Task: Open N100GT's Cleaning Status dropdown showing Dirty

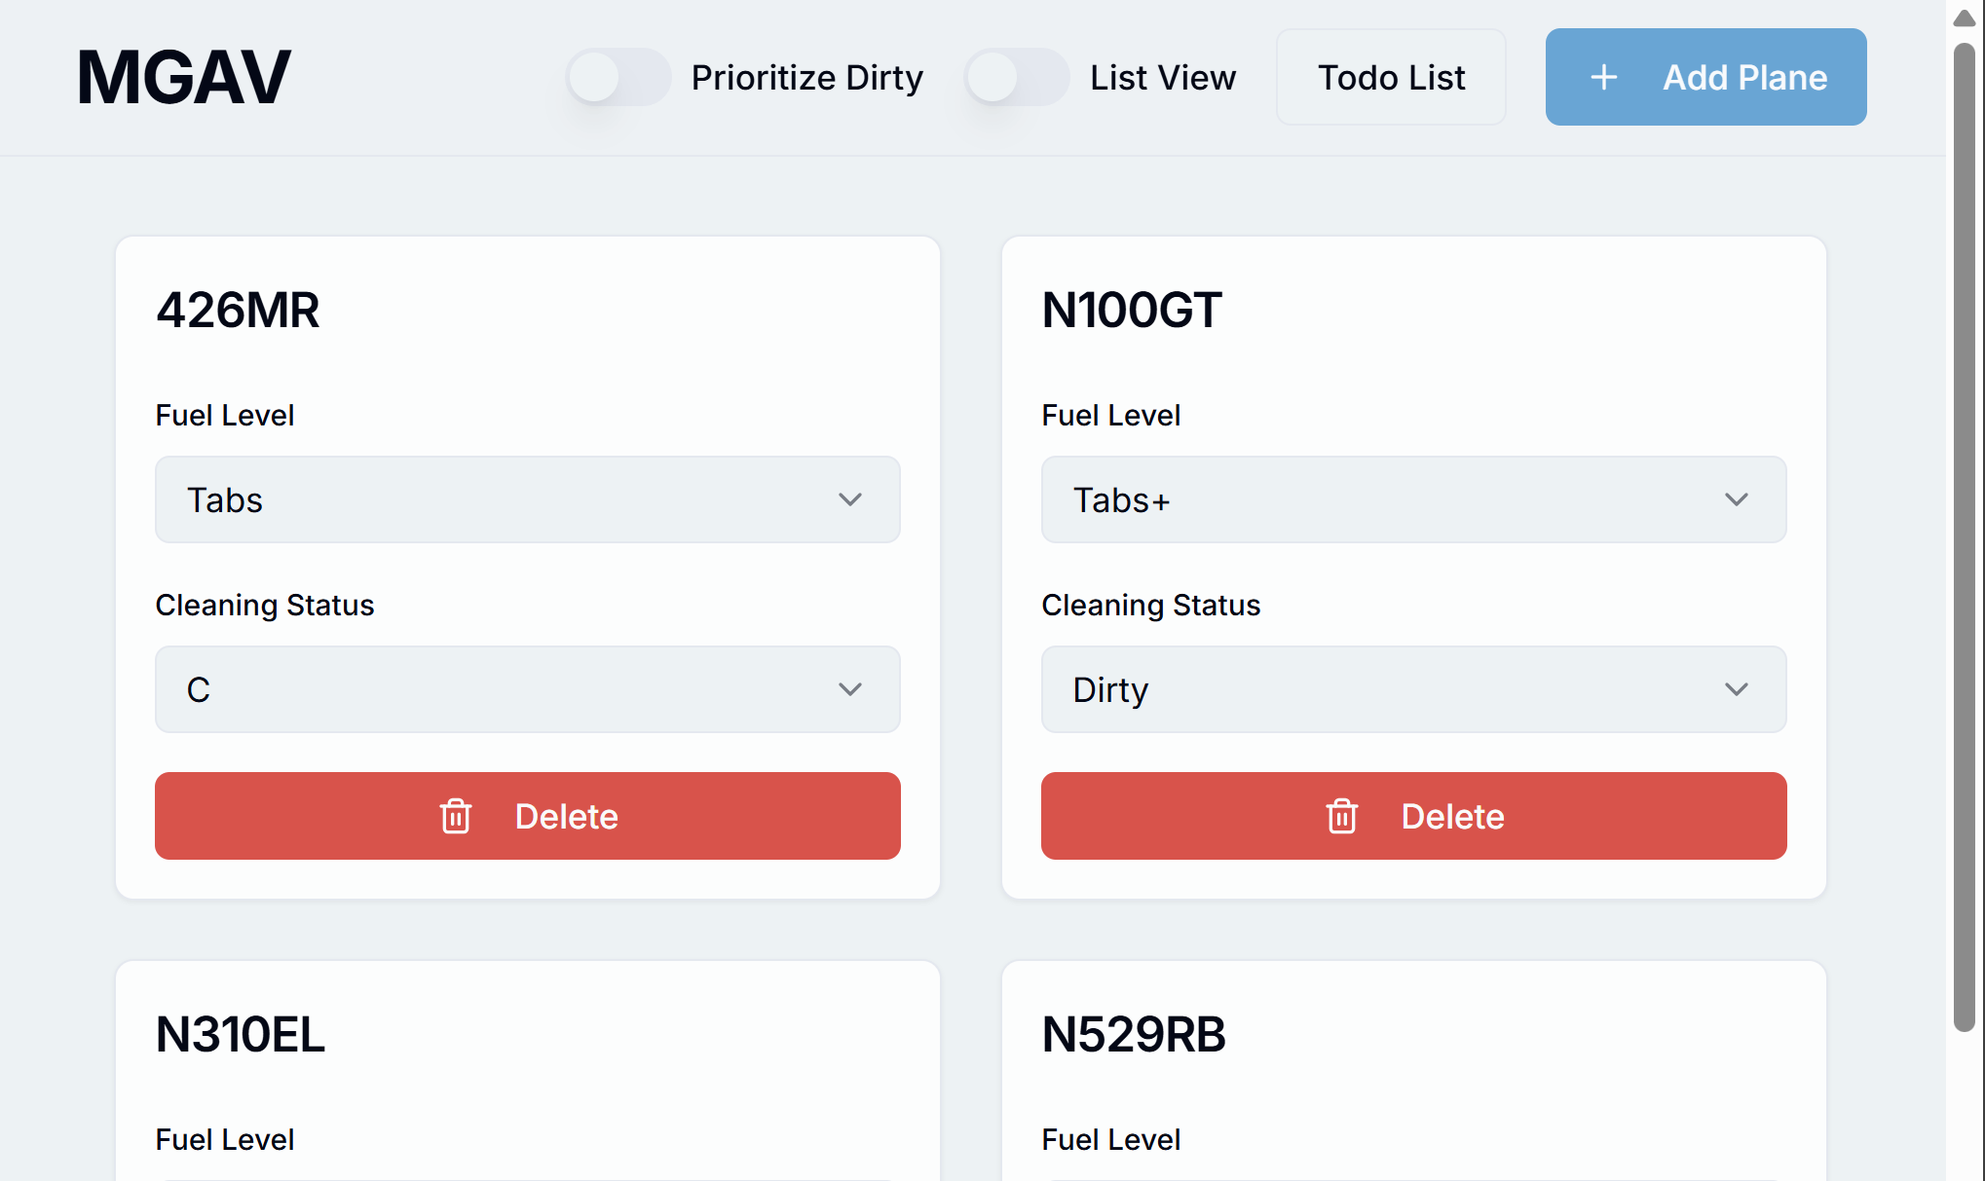Action: pyautogui.click(x=1413, y=689)
